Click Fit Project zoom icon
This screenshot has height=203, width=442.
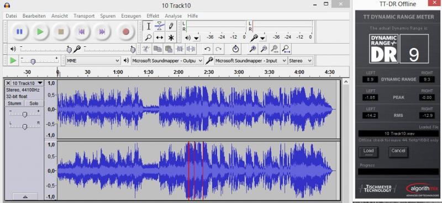click(286, 49)
